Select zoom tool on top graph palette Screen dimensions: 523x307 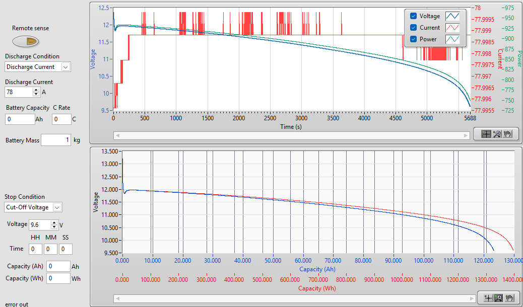497,134
